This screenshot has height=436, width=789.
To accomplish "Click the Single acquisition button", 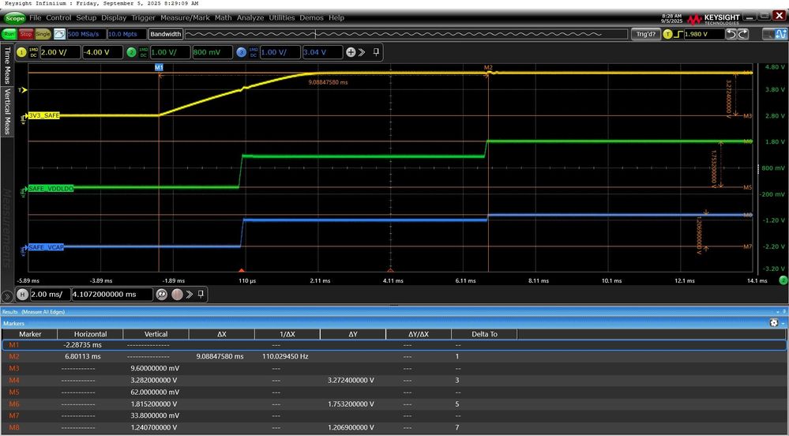I will 43,34.
